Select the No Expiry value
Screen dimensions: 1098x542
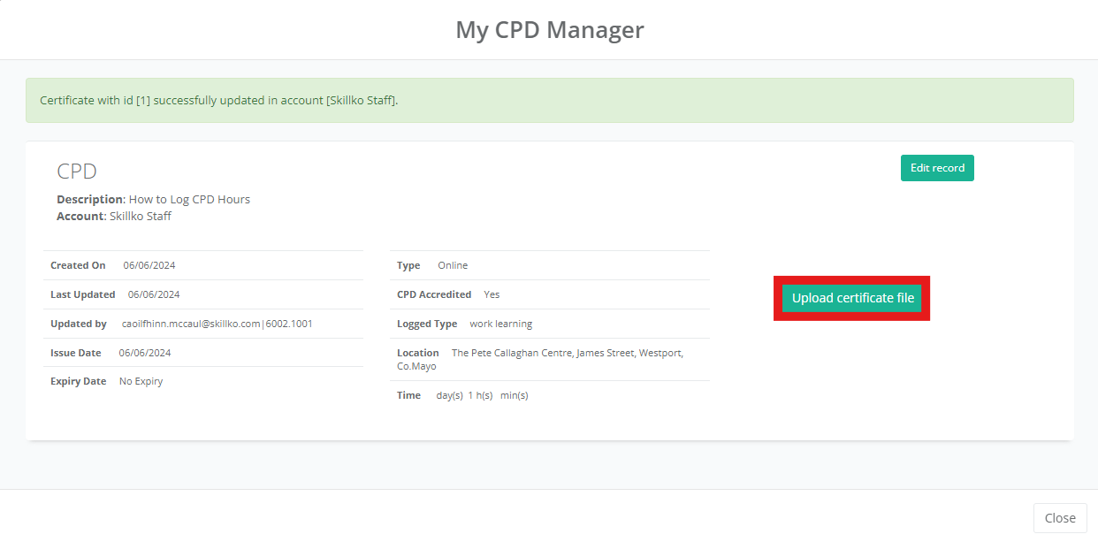141,380
